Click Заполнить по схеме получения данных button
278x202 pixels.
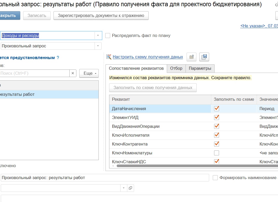click(153, 87)
